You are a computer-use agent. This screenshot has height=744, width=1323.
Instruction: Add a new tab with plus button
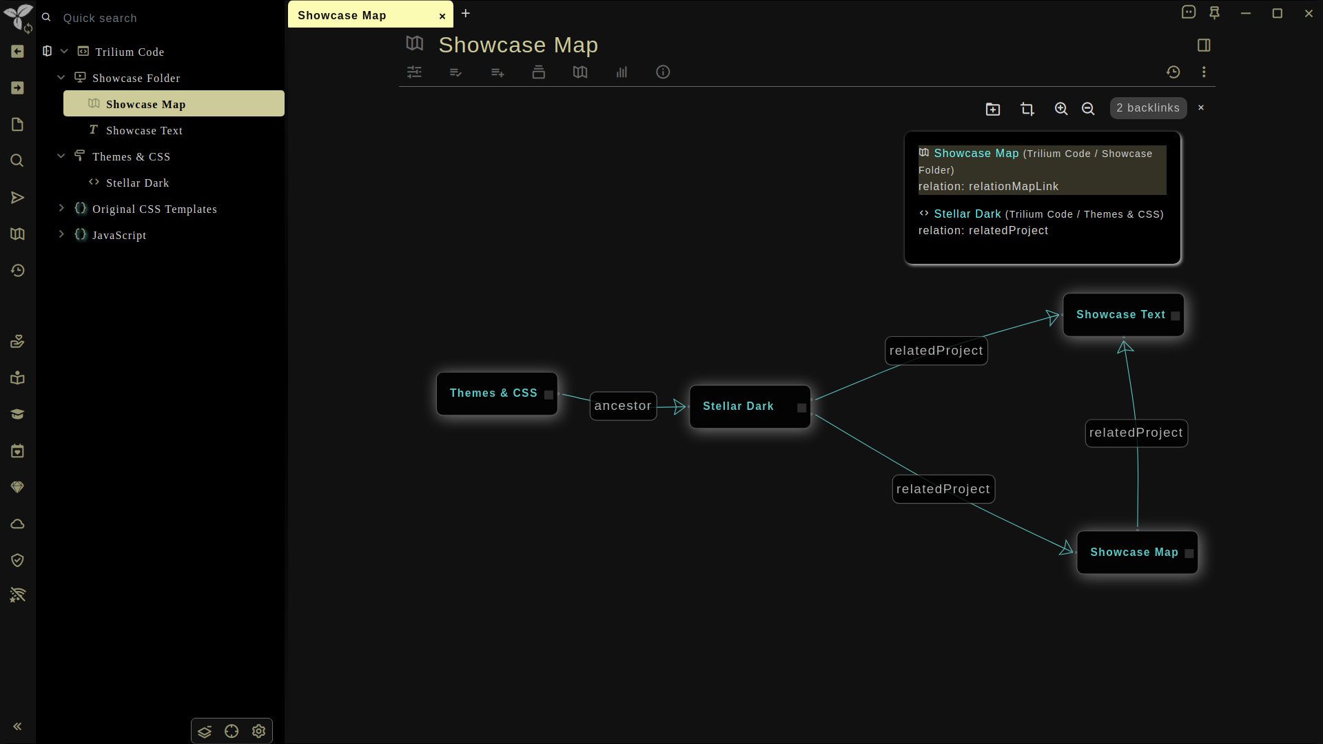click(466, 13)
